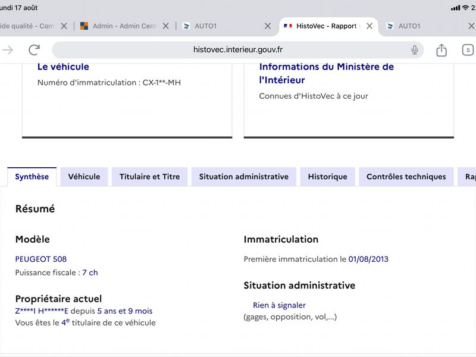
Task: Switch to the guide qualité browser tab
Action: point(27,26)
